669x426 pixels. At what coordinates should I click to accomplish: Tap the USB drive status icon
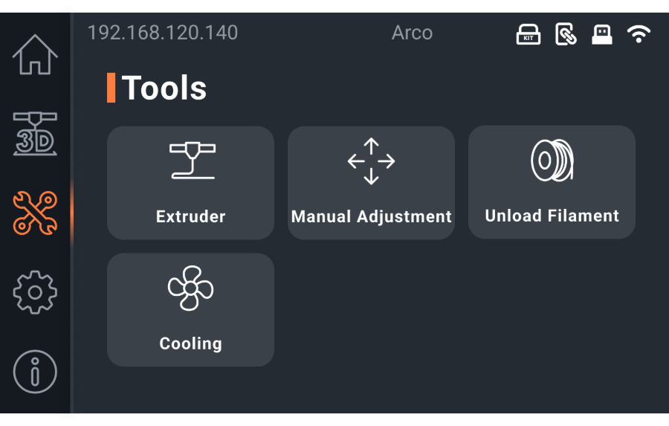(x=602, y=34)
